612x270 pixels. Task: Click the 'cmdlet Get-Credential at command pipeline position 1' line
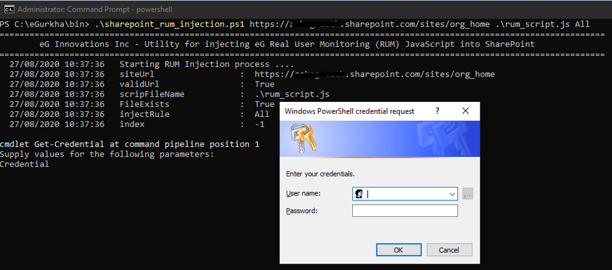(130, 144)
